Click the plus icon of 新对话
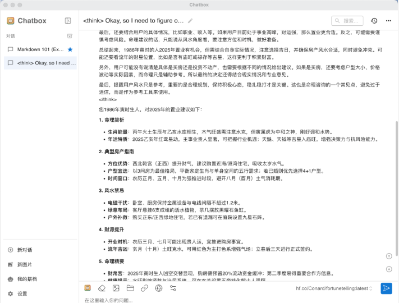Image resolution: width=399 pixels, height=303 pixels. click(x=11, y=250)
